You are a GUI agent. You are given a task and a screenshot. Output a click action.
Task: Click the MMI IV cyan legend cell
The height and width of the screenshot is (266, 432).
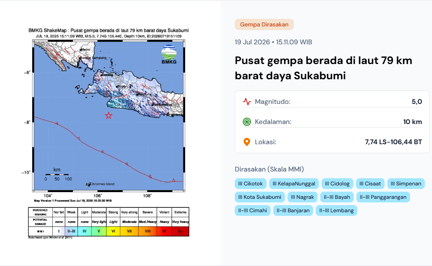pyautogui.click(x=85, y=231)
